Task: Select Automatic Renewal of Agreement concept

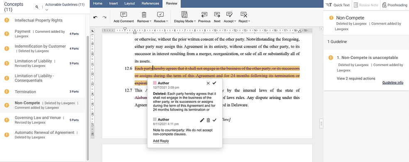Action: (43, 135)
